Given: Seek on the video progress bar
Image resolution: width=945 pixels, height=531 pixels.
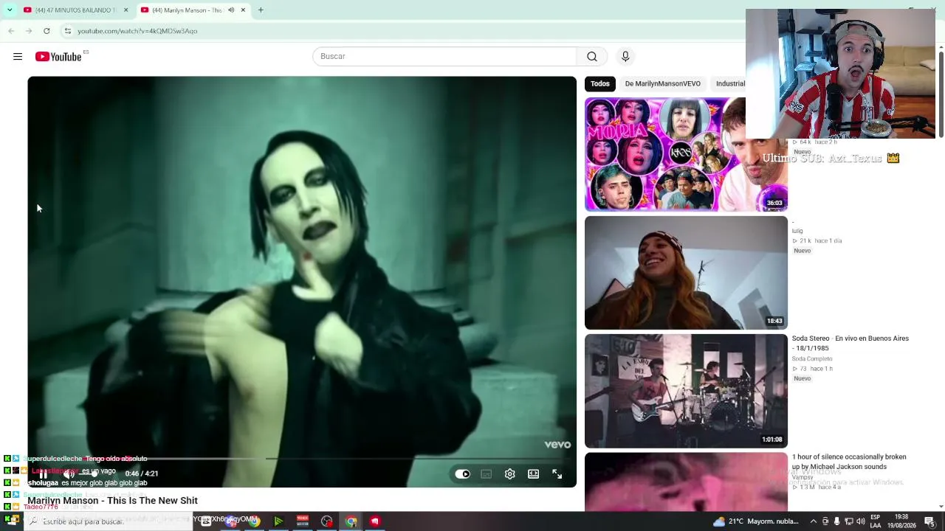Looking at the screenshot, I should click(302, 459).
